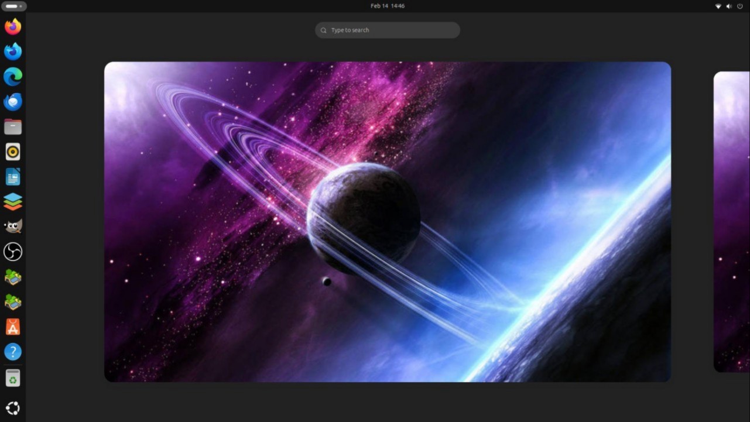Open OBS Studio from the dock

[x=13, y=252]
